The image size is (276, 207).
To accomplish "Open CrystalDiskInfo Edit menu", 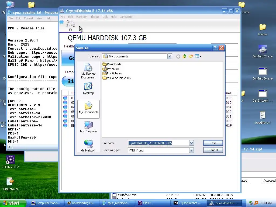I will tap(71, 17).
